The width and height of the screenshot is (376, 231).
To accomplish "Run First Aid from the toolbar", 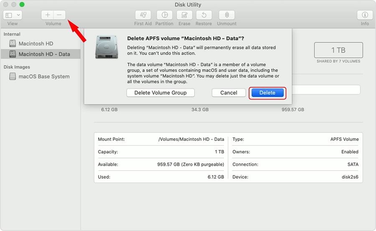I will [143, 15].
